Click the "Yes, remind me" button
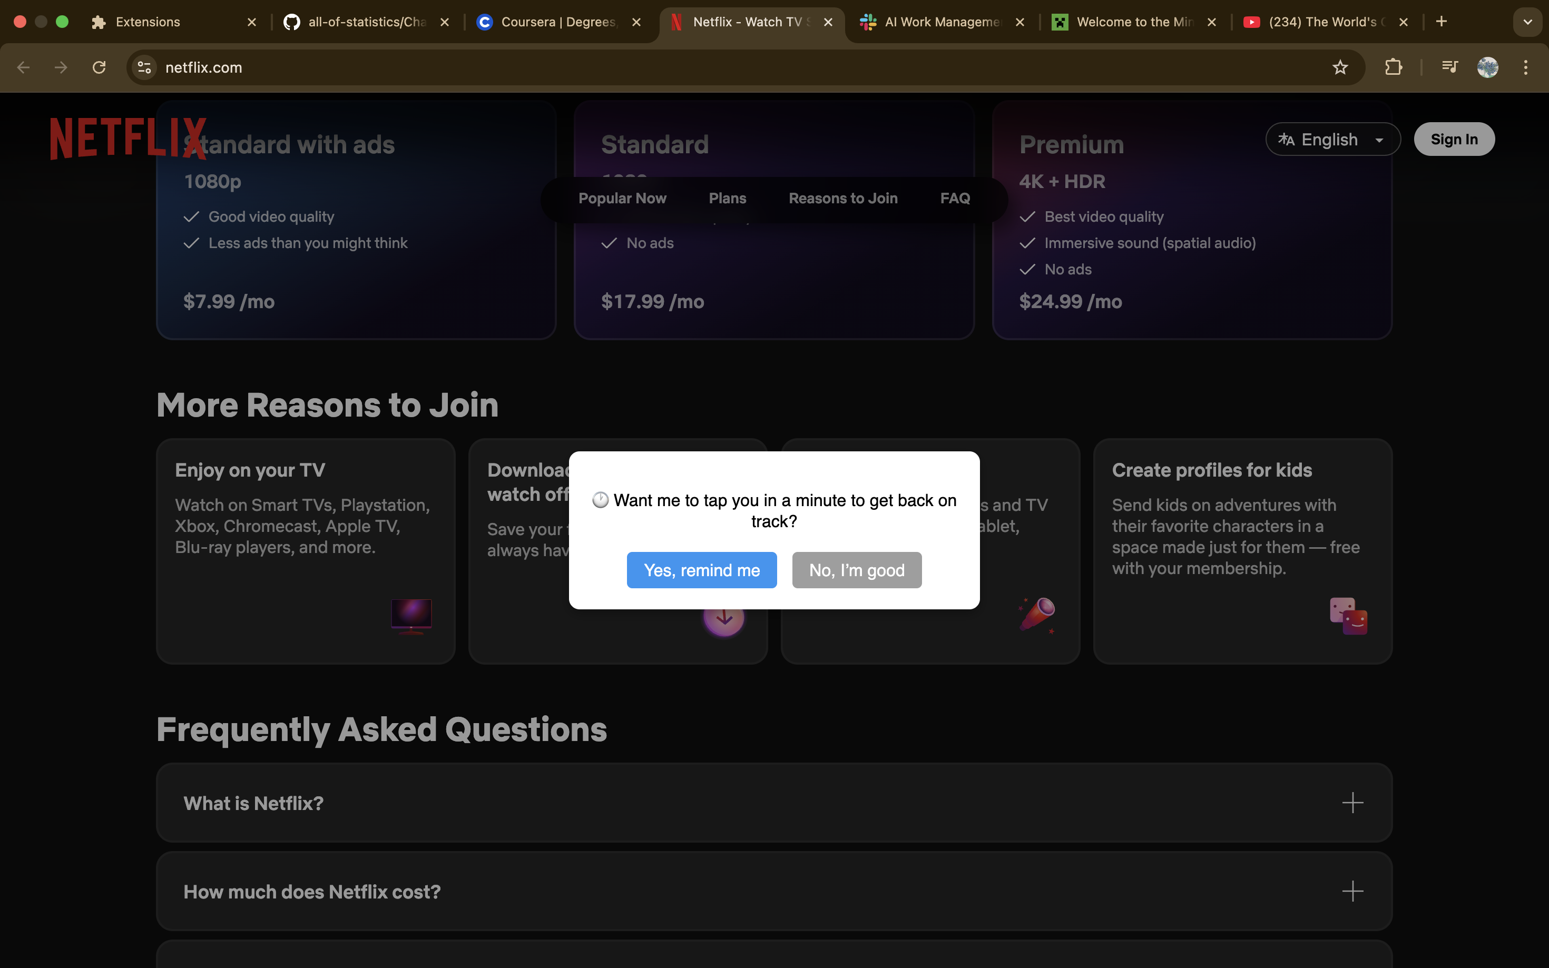Screen dimensions: 1549x968 [x=701, y=570]
